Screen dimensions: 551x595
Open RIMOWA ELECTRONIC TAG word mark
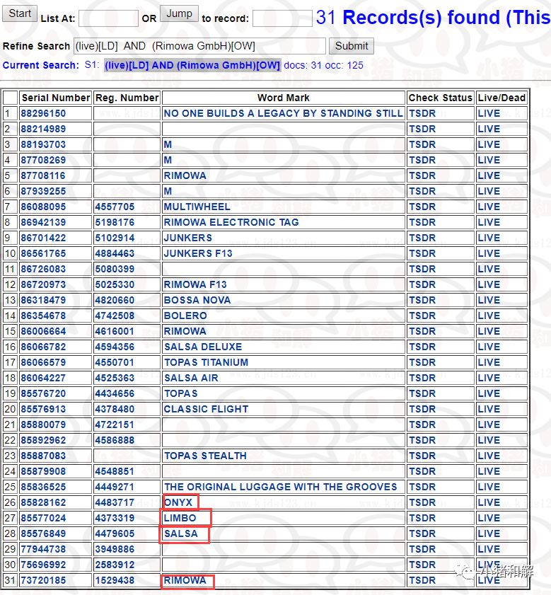[x=231, y=222]
